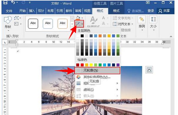Click the 文字方向 button
Screen dimensions: 178x115
click(x=123, y=18)
